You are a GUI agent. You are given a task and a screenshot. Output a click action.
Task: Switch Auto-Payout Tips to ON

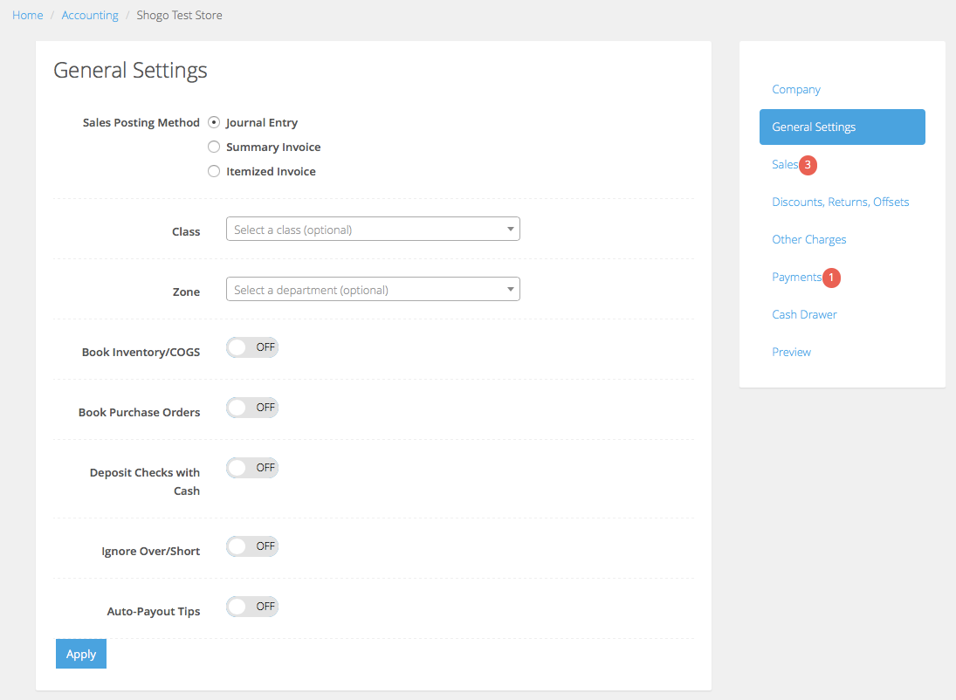point(251,606)
